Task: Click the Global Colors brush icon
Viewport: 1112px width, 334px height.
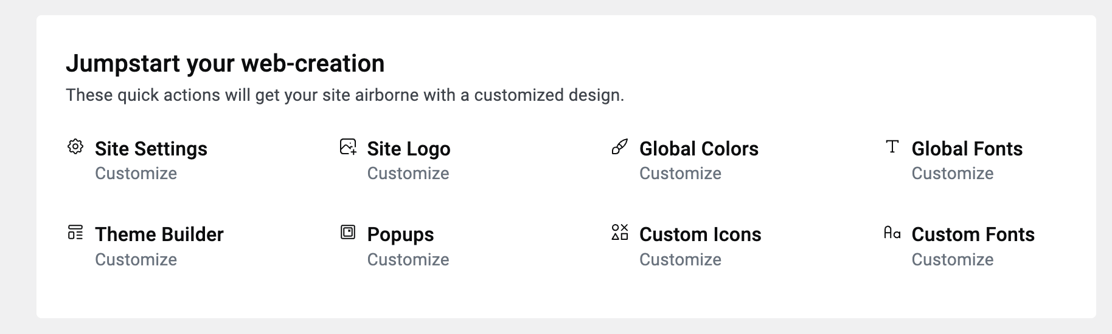Action: click(x=620, y=147)
